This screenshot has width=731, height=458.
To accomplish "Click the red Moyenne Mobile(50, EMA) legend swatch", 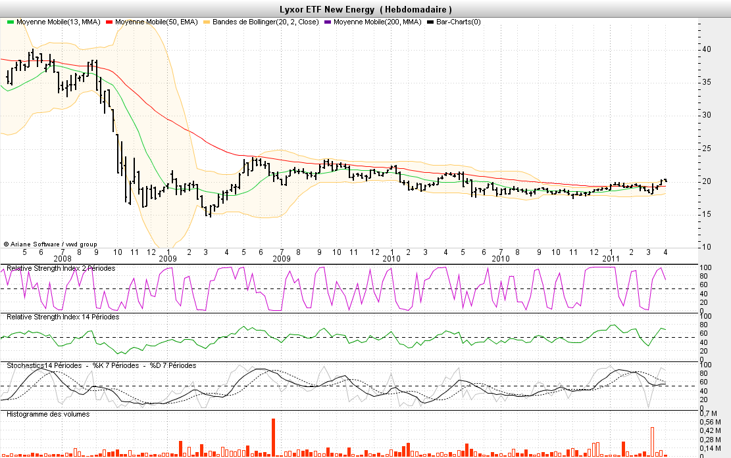I will 110,22.
